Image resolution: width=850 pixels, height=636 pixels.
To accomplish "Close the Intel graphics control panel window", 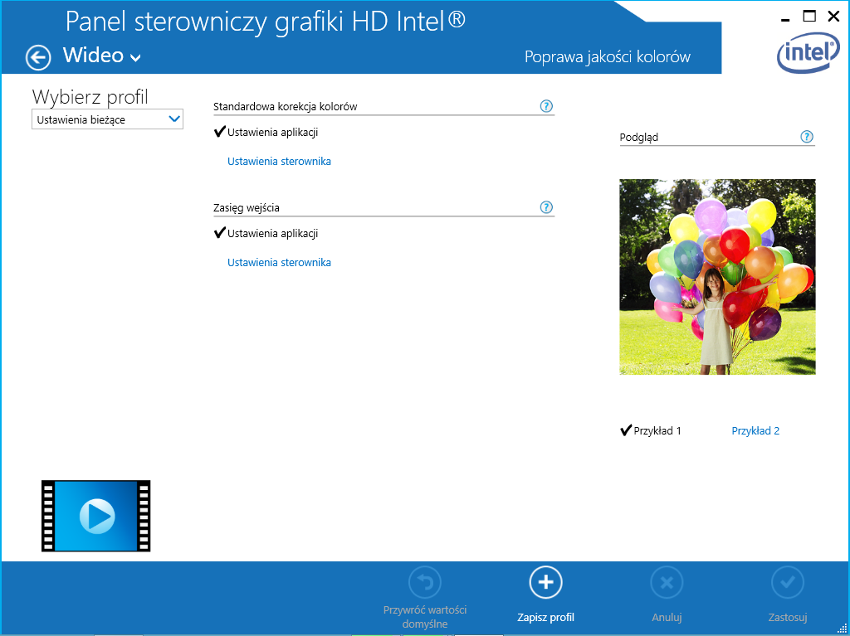I will tap(833, 17).
